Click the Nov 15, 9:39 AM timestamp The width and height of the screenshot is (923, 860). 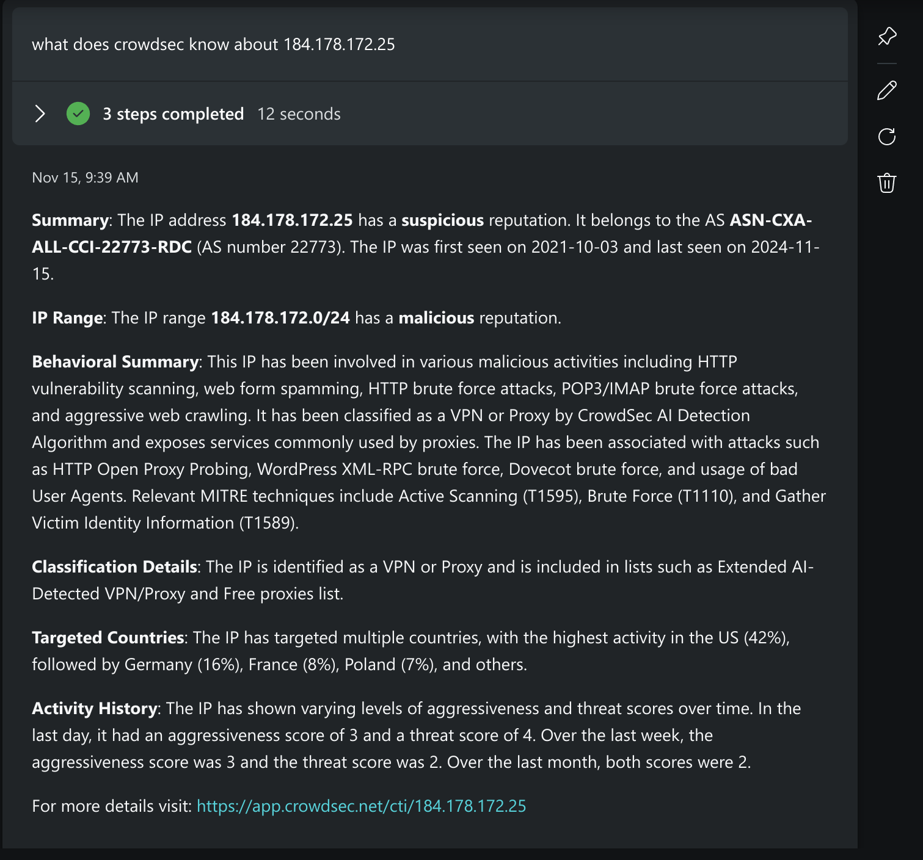(85, 178)
